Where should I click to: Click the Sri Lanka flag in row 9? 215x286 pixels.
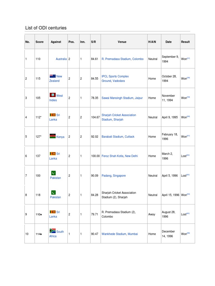pyautogui.click(x=52, y=212)
